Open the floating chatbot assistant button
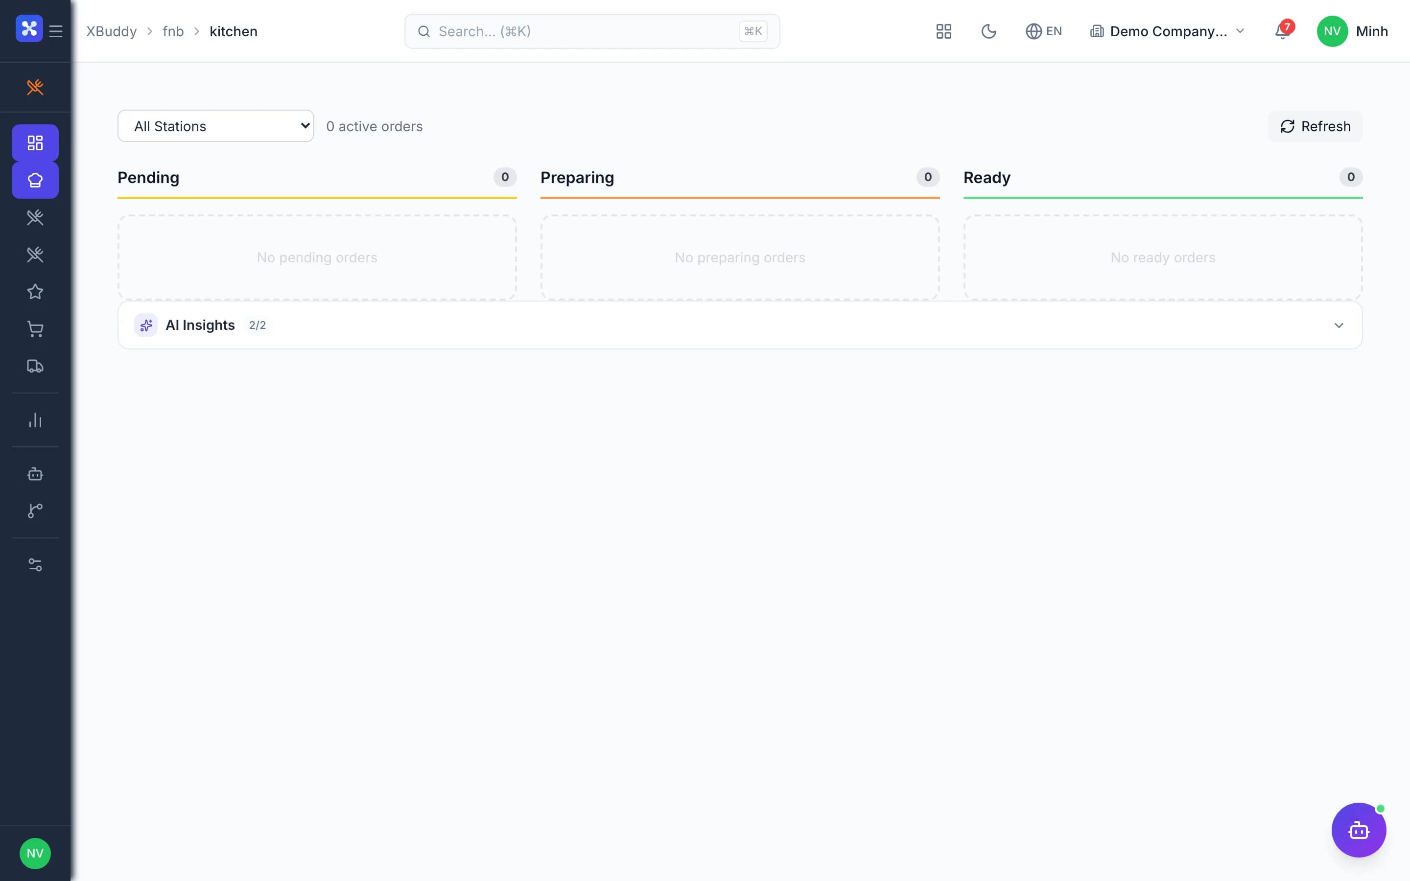Image resolution: width=1410 pixels, height=881 pixels. 1359,830
